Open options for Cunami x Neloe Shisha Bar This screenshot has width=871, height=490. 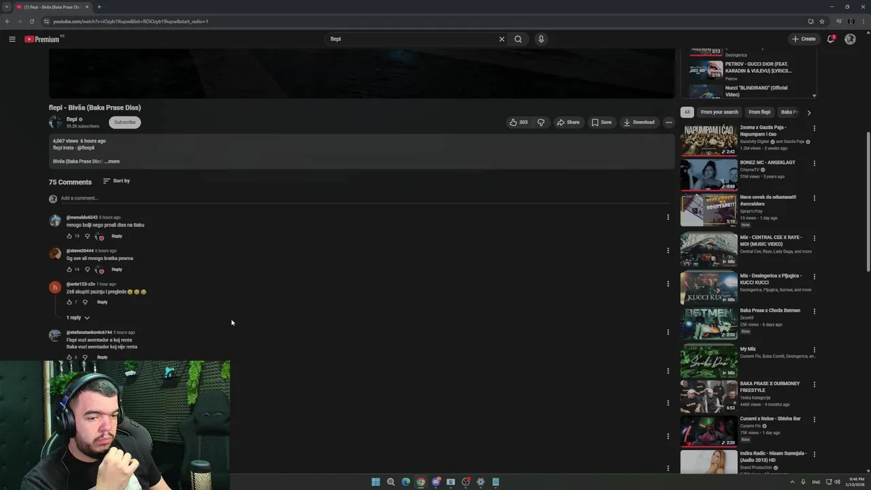click(x=814, y=419)
